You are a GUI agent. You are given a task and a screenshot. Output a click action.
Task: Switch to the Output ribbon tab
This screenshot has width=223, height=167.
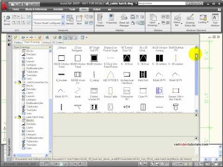click(97, 9)
